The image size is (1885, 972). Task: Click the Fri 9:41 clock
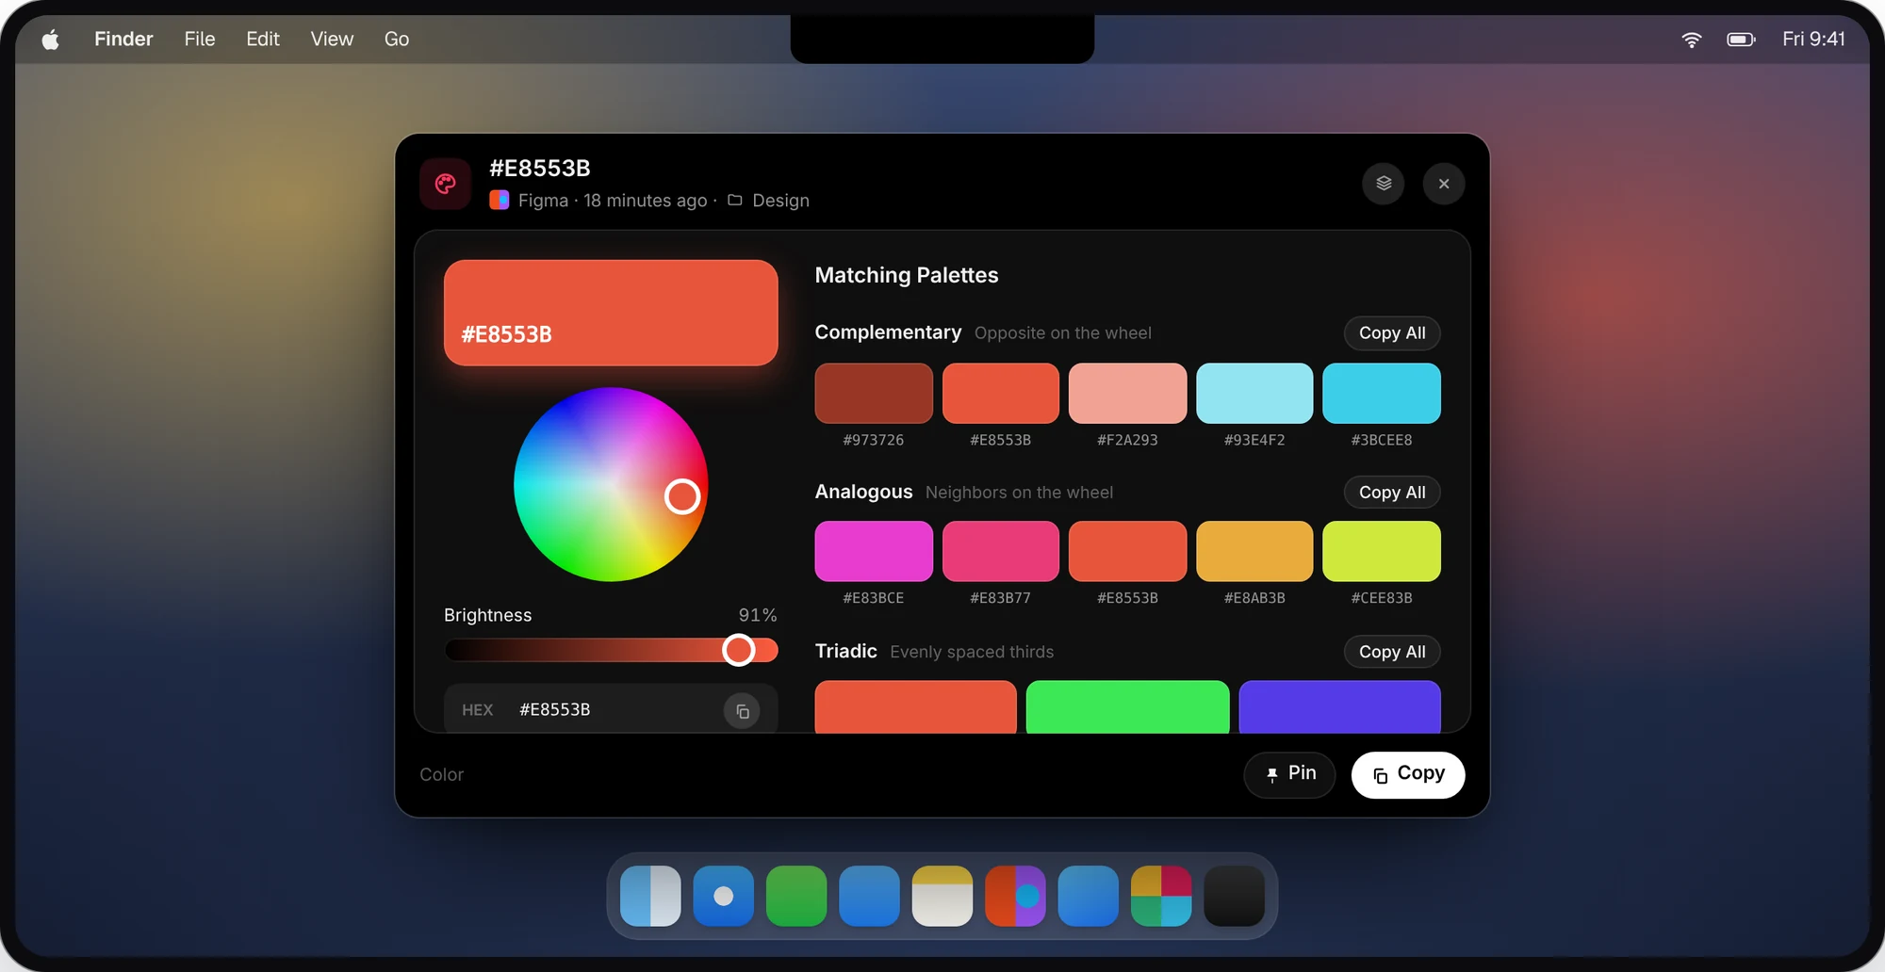[x=1813, y=39]
